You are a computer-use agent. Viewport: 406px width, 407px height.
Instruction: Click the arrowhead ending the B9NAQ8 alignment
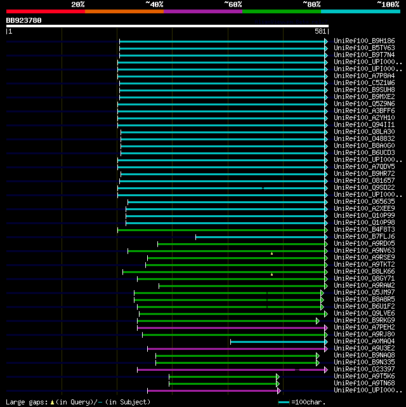tap(318, 356)
